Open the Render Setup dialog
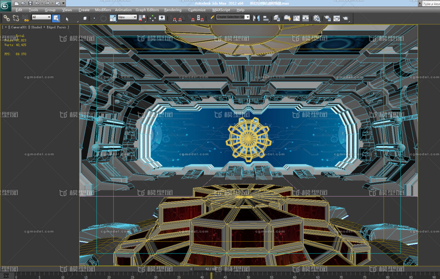The image size is (440, 279). pos(327,18)
